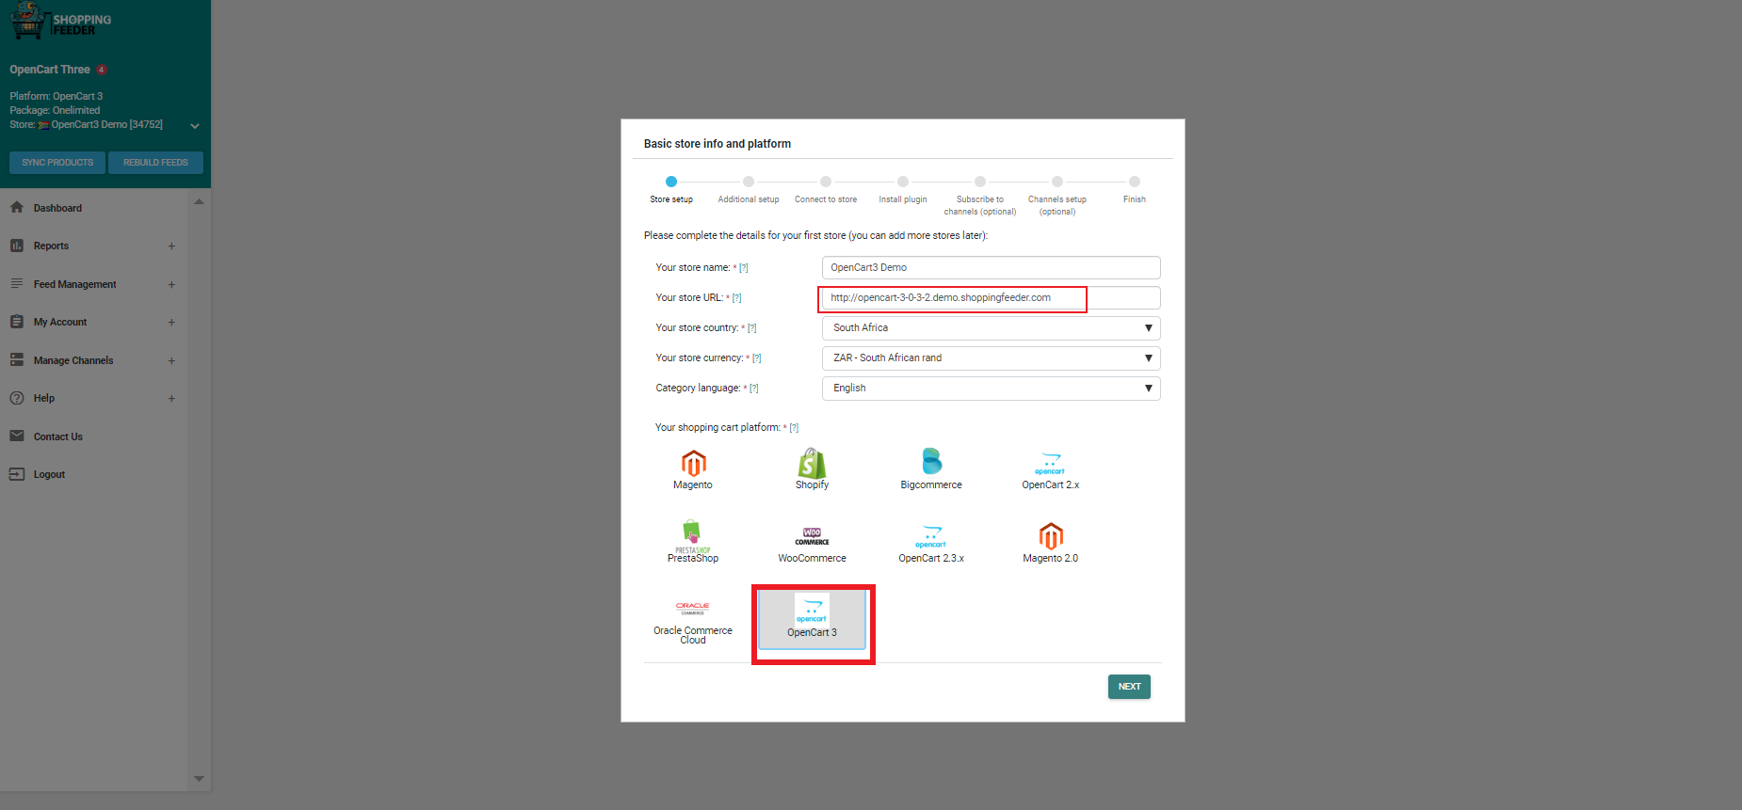This screenshot has height=810, width=1742.
Task: Click the Connect to store step marker
Action: click(826, 182)
